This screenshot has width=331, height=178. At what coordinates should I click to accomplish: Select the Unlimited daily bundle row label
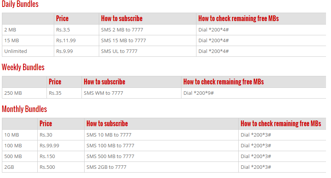pyautogui.click(x=28, y=51)
